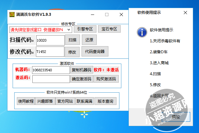Click the 扫描 button
The width and height of the screenshot is (199, 133).
pos(72,40)
